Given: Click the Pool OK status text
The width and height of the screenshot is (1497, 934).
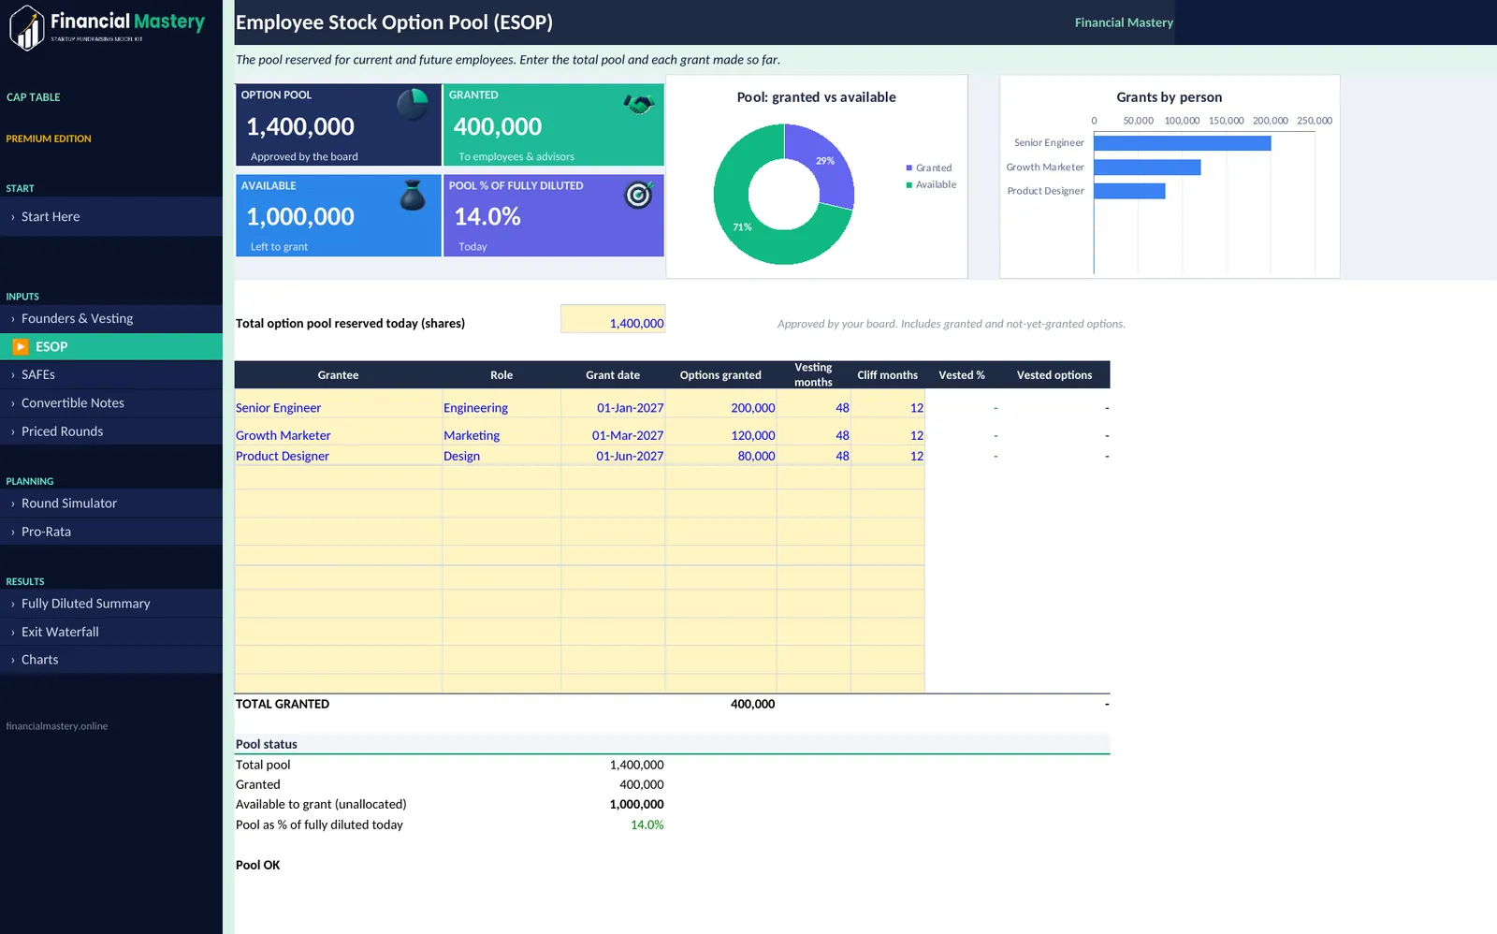Looking at the screenshot, I should pos(257,865).
